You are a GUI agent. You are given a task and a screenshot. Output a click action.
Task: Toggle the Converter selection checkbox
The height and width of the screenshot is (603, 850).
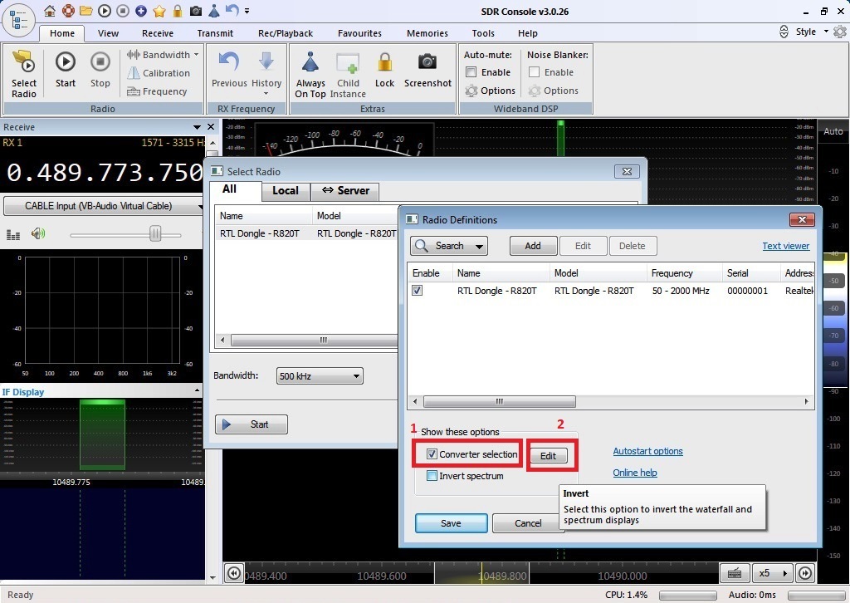click(432, 454)
